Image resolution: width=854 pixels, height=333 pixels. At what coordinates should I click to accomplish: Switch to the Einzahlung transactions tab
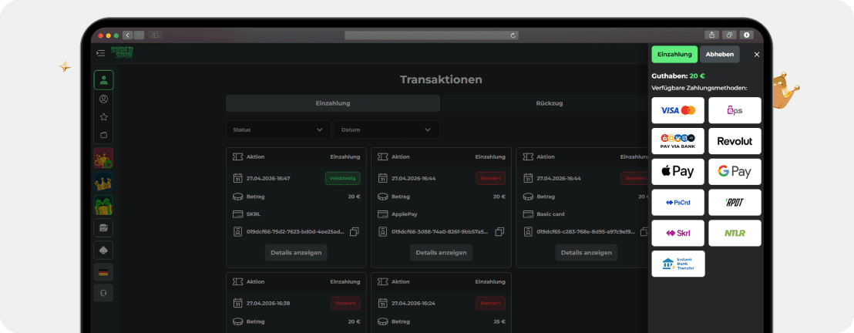333,103
